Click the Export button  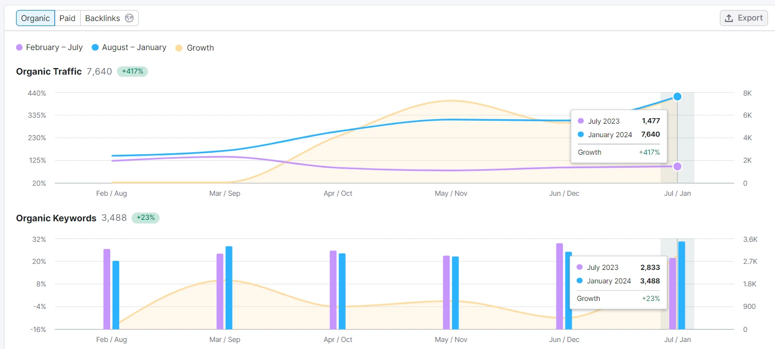pyautogui.click(x=744, y=18)
